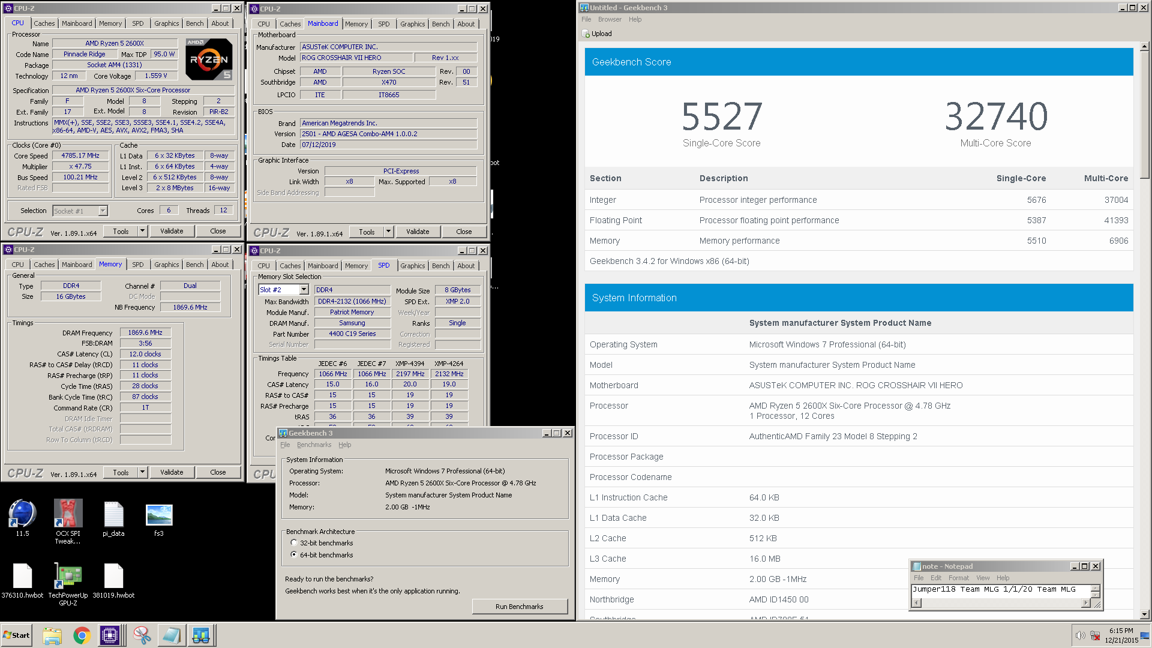
Task: Click the Untitled Geekbench 3 window title icon
Action: (584, 8)
